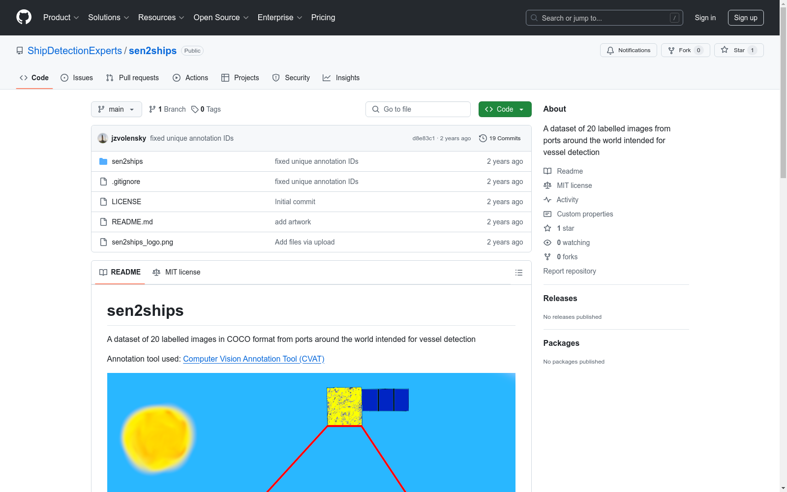Screen dimensions: 787x492
Task: Open the Pull requests tab
Action: pyautogui.click(x=132, y=78)
